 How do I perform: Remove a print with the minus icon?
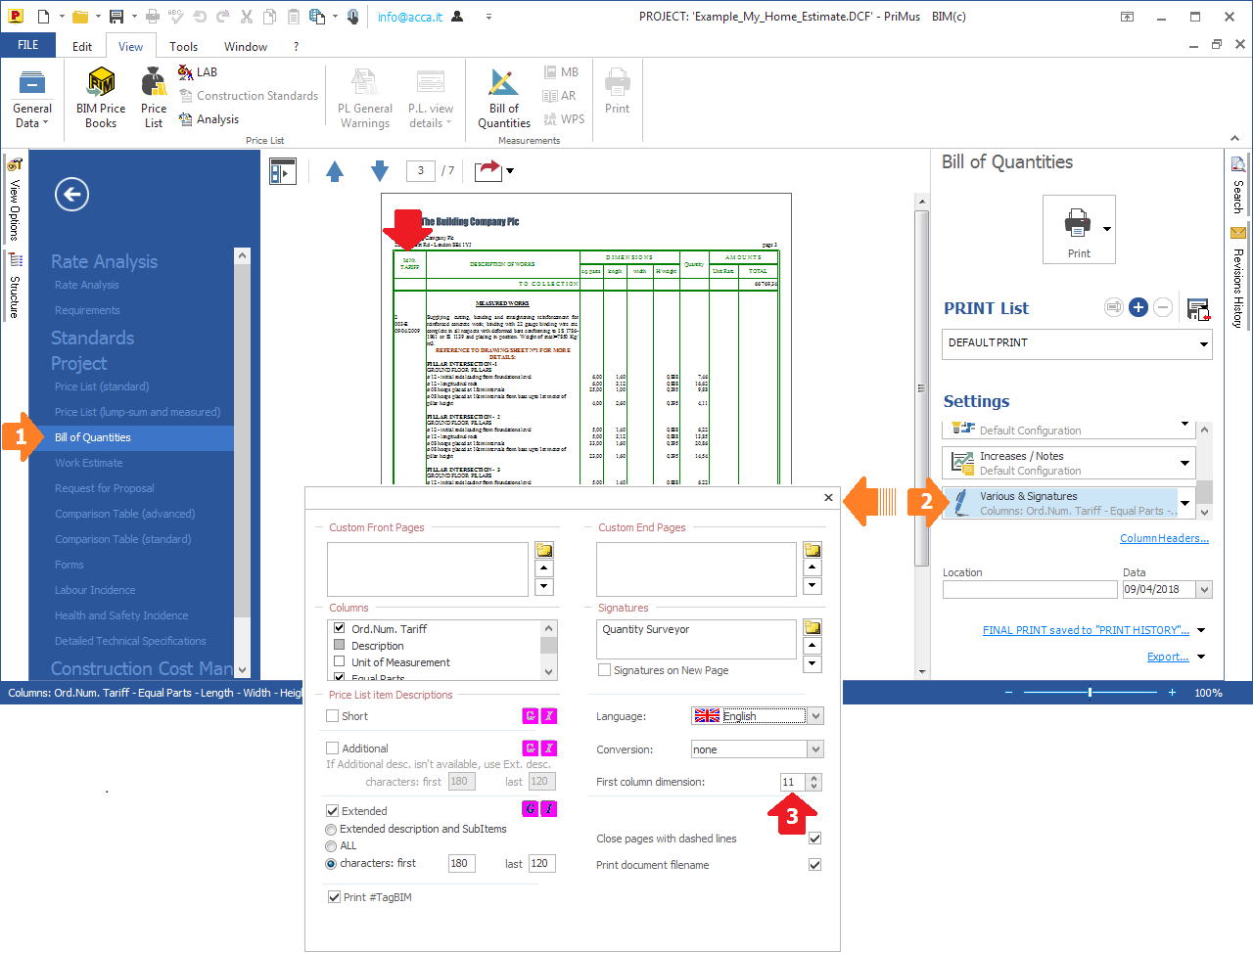(x=1163, y=307)
